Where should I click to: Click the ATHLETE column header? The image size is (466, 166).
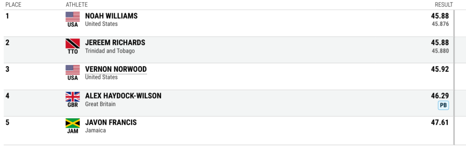pyautogui.click(x=76, y=5)
